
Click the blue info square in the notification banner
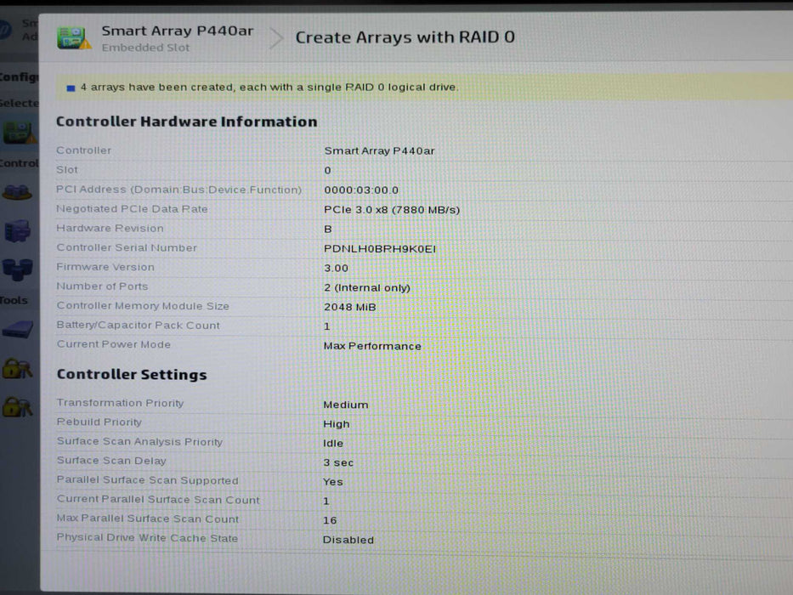(71, 88)
